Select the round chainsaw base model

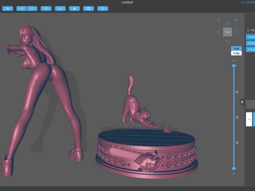coord(147,154)
